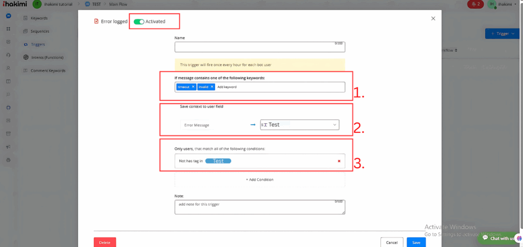Image resolution: width=523 pixels, height=247 pixels.
Task: Click the globe icon in sidebar
Action: [9, 107]
